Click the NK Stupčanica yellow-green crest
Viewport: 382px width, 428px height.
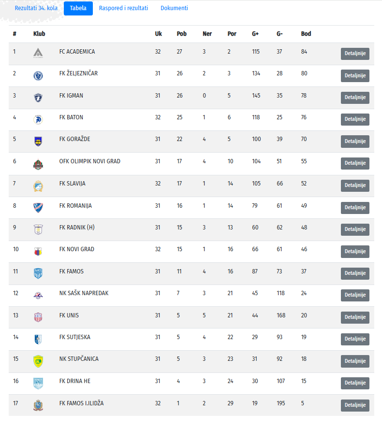(38, 361)
